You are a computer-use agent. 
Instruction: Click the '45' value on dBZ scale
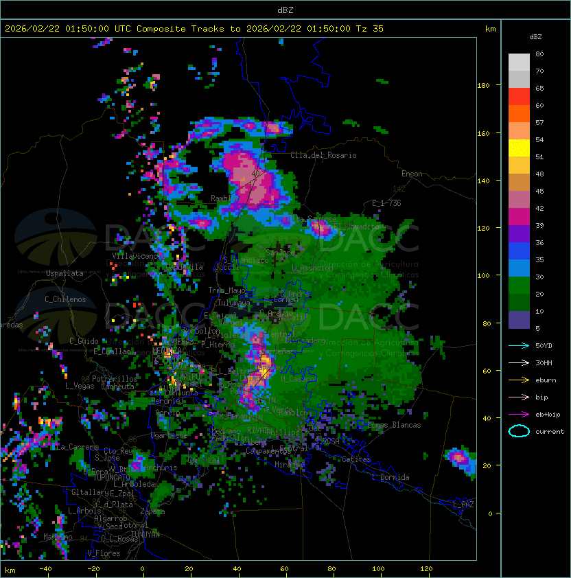pos(539,191)
